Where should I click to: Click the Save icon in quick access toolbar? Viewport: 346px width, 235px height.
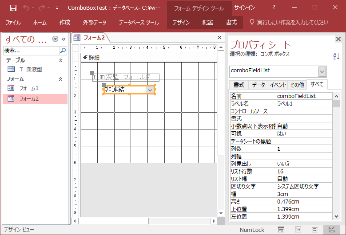pos(13,8)
